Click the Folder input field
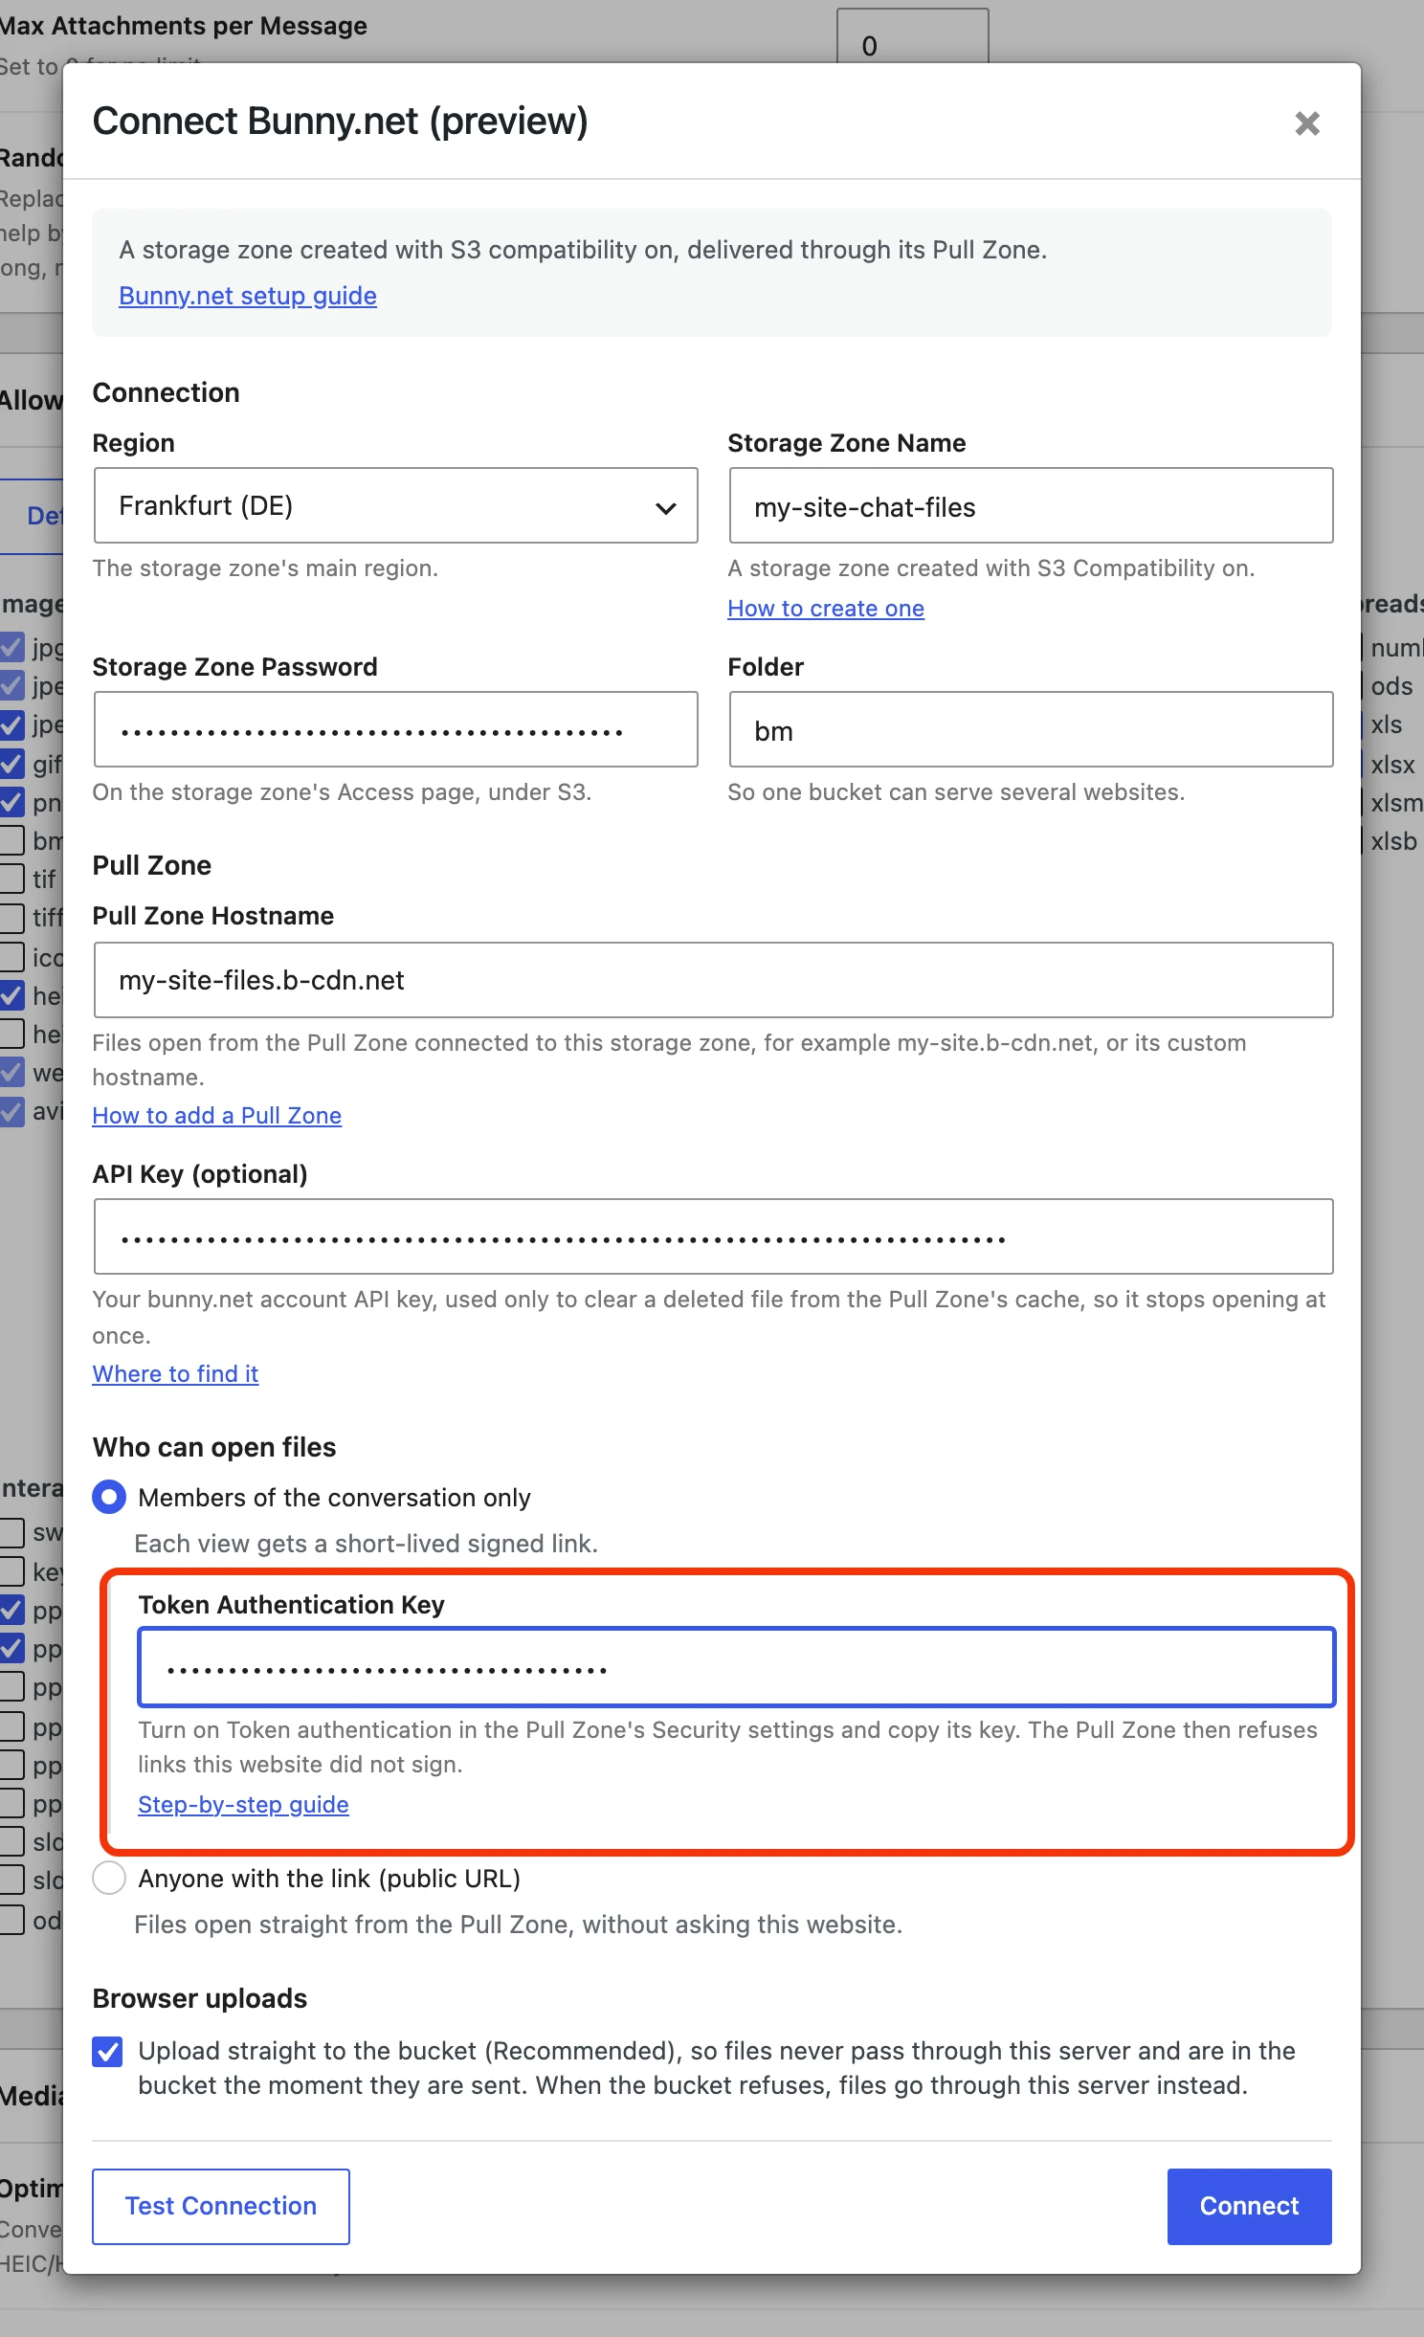 click(x=1031, y=729)
